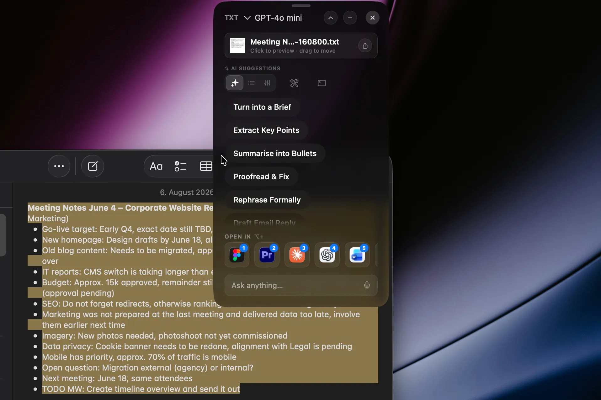Image resolution: width=601 pixels, height=400 pixels.
Task: Insert a checklist in Notes toolbar
Action: [x=181, y=166]
